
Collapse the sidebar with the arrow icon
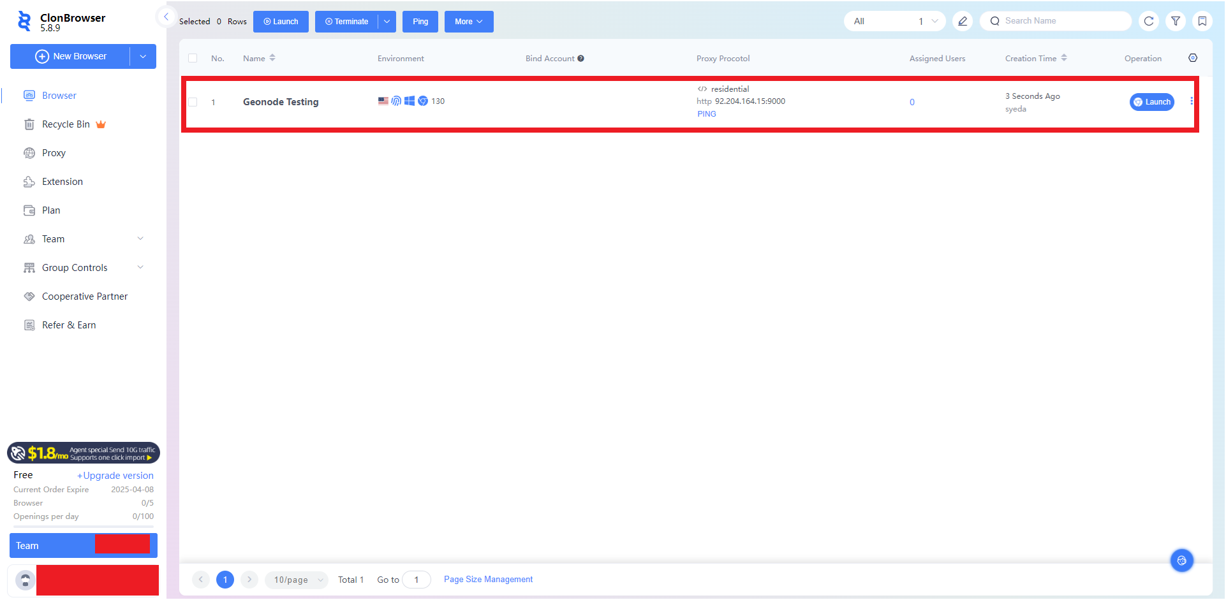tap(166, 17)
